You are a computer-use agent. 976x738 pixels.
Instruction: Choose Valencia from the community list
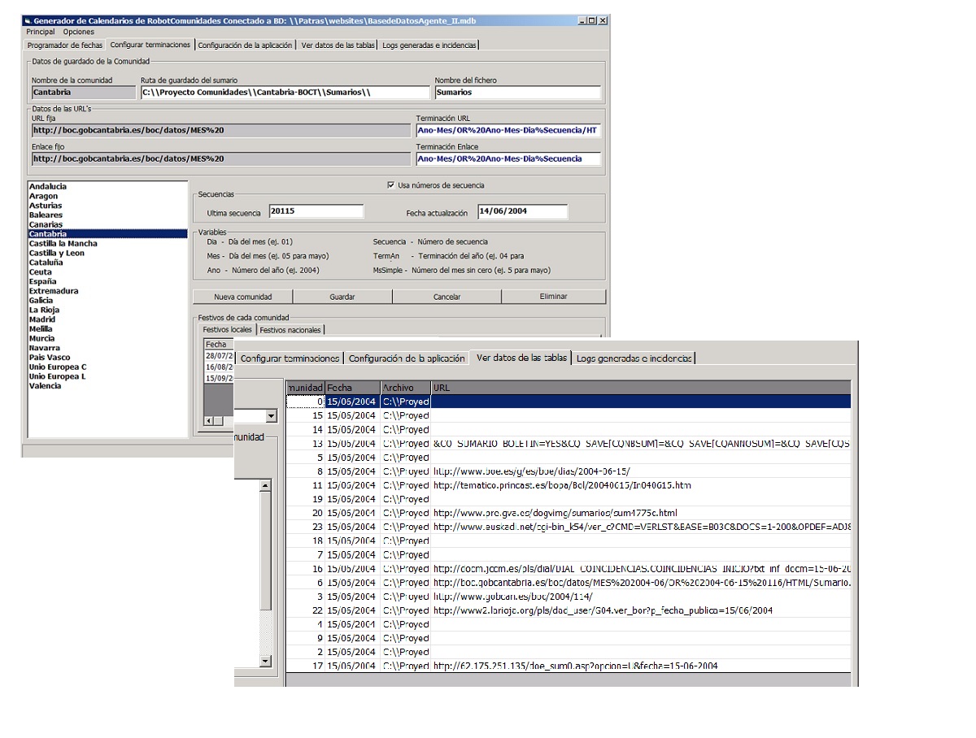[x=45, y=386]
